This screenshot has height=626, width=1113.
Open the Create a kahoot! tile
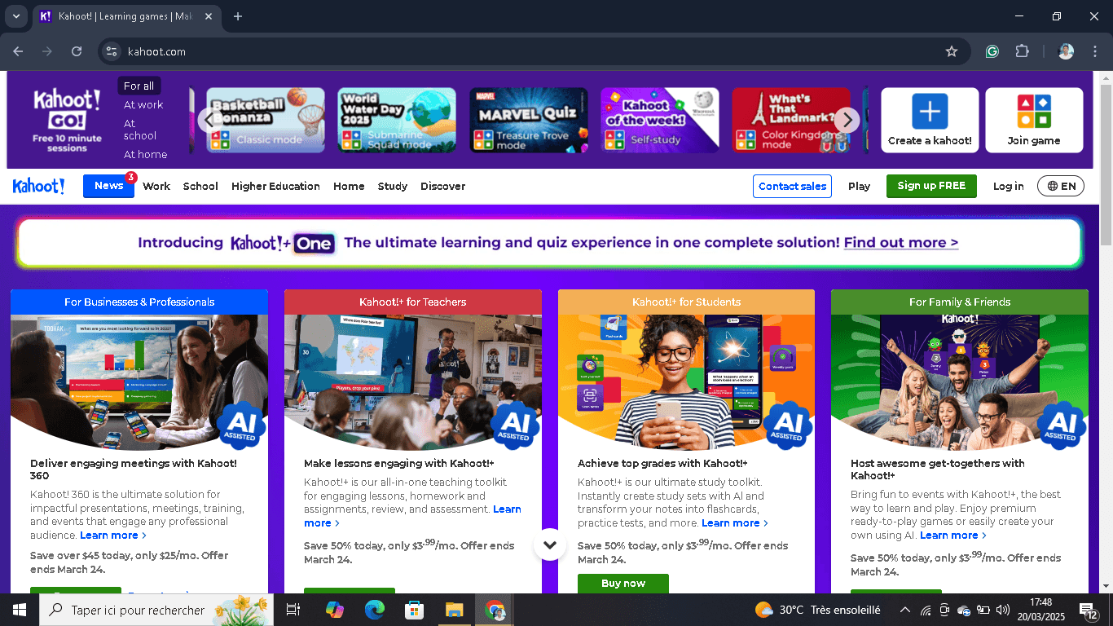[x=929, y=119]
